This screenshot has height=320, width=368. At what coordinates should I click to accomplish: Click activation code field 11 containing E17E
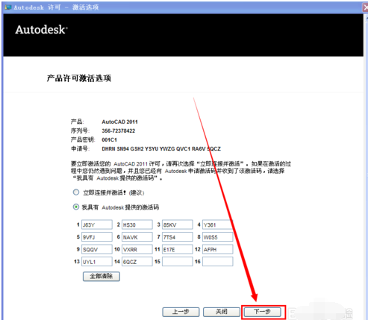[x=178, y=249]
